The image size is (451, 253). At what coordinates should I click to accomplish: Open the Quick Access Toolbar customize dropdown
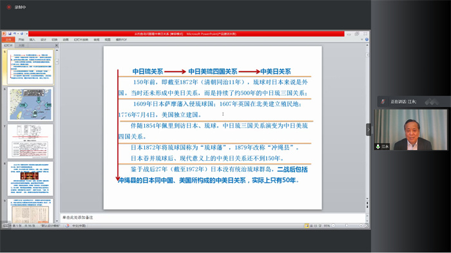(x=27, y=33)
